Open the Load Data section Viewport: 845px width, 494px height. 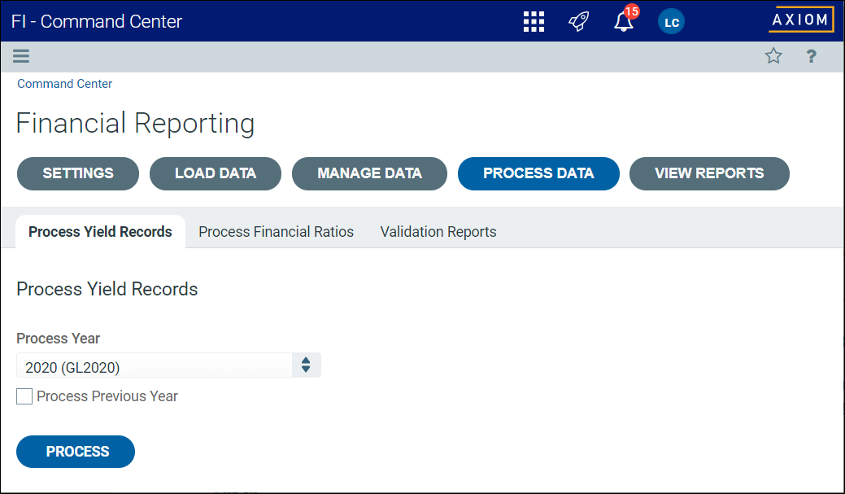pos(216,173)
